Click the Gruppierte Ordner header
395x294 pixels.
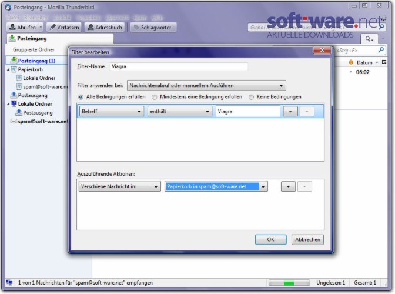34,49
